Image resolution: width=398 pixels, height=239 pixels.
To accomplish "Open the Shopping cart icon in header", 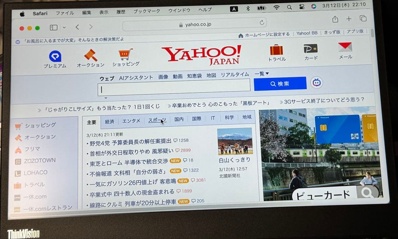I will tap(125, 54).
